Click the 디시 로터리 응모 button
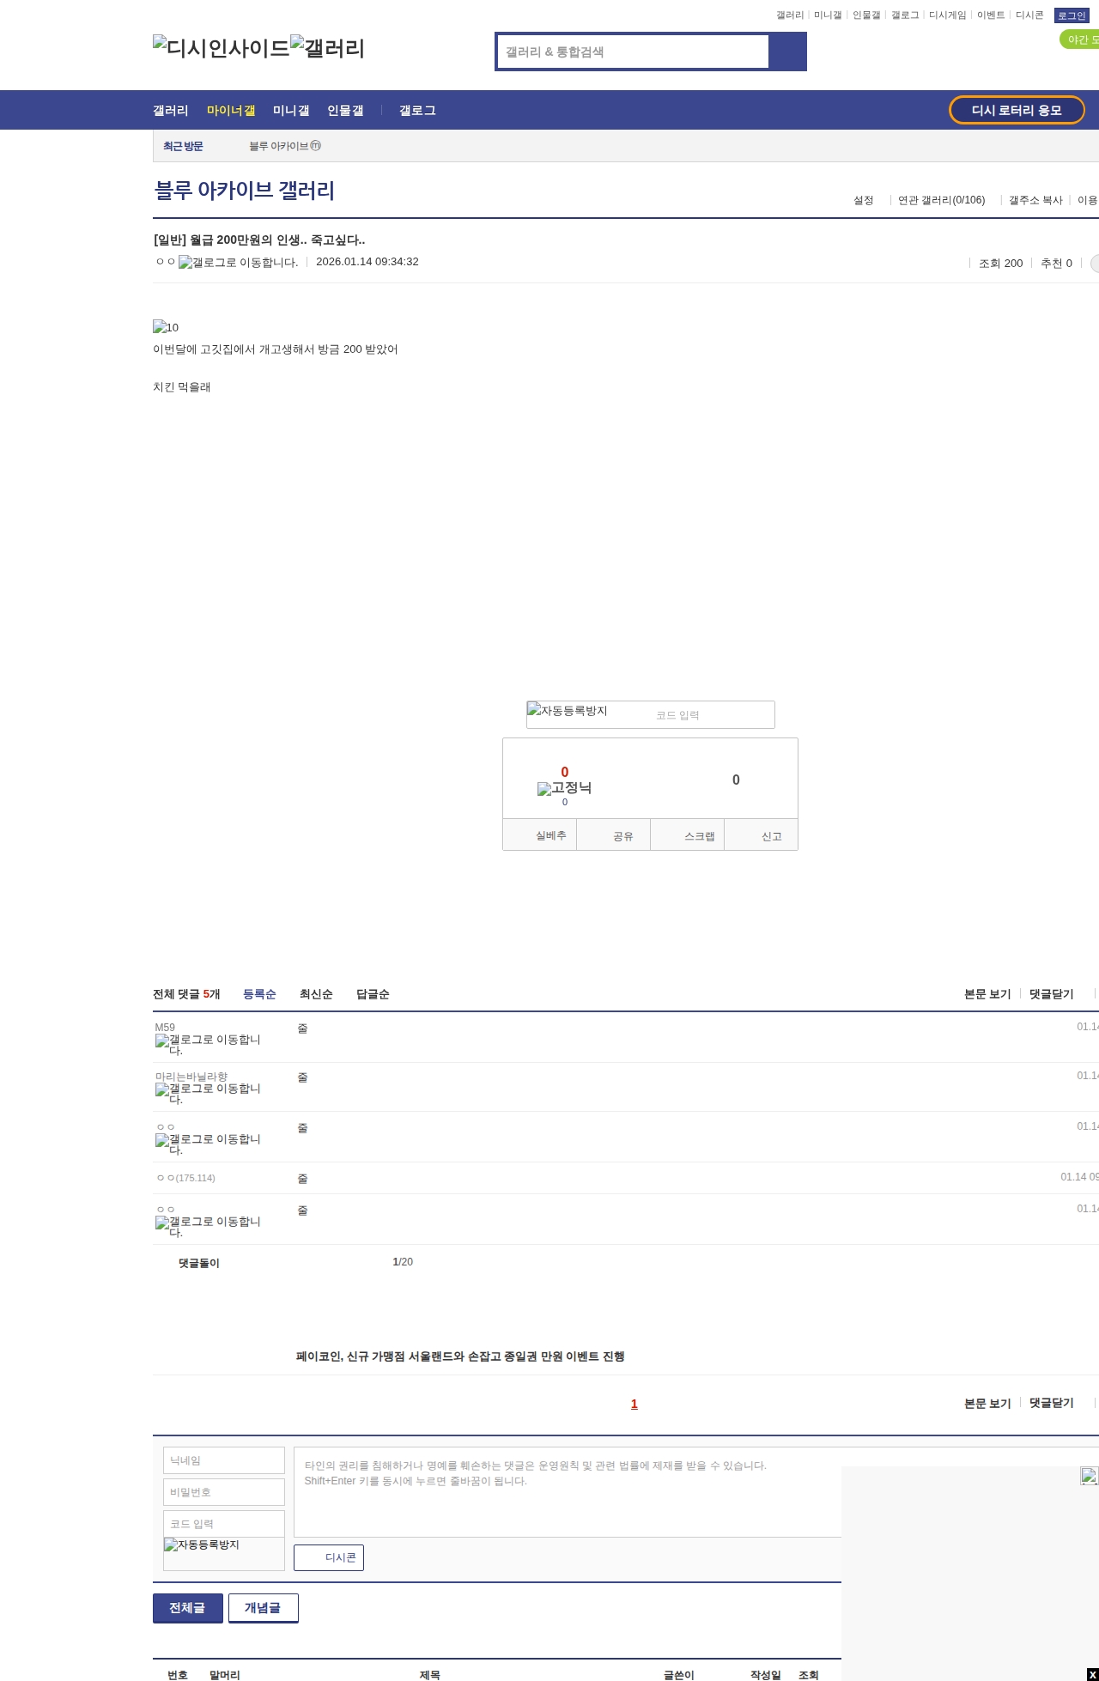The image size is (1099, 1681). click(1017, 110)
